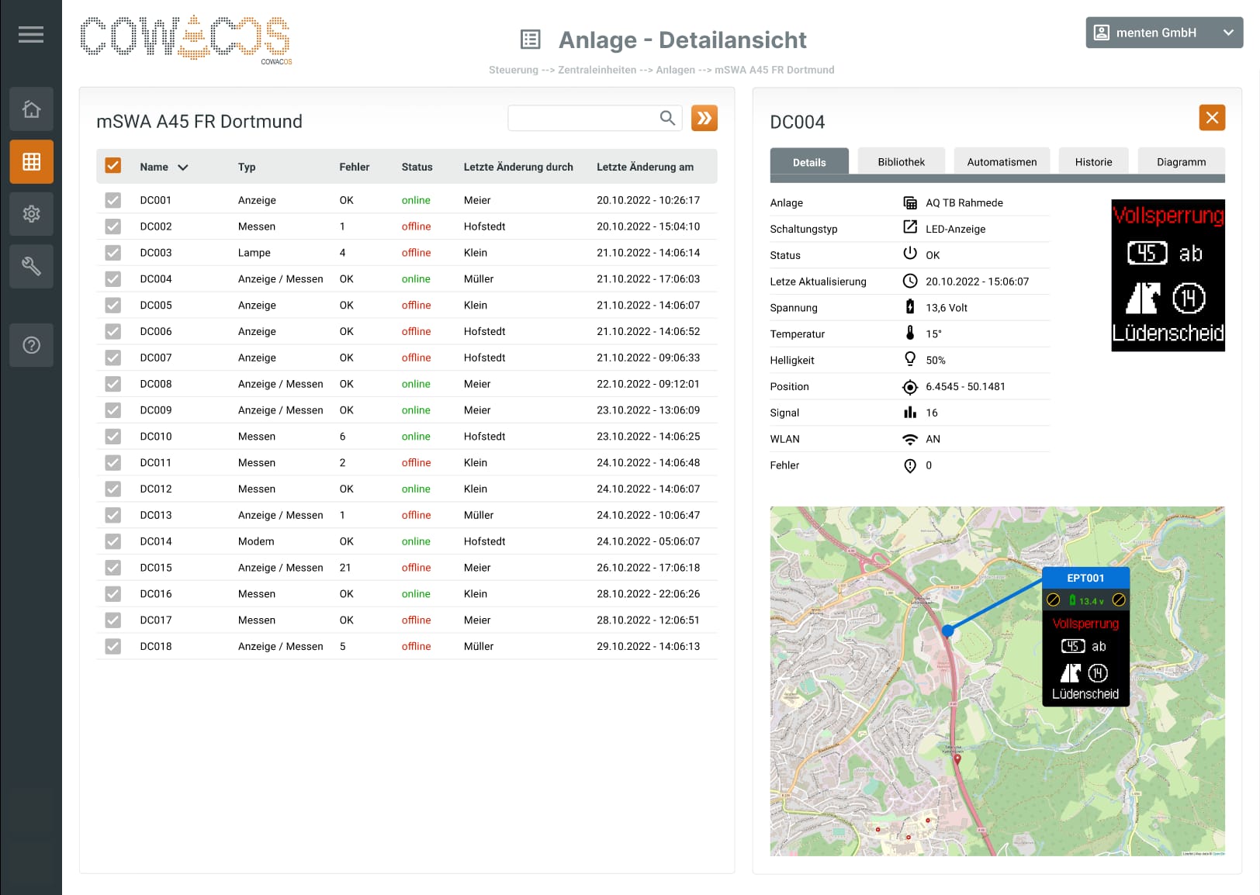The height and width of the screenshot is (895, 1260).
Task: Toggle the select-all checkbox in table header
Action: [x=113, y=165]
